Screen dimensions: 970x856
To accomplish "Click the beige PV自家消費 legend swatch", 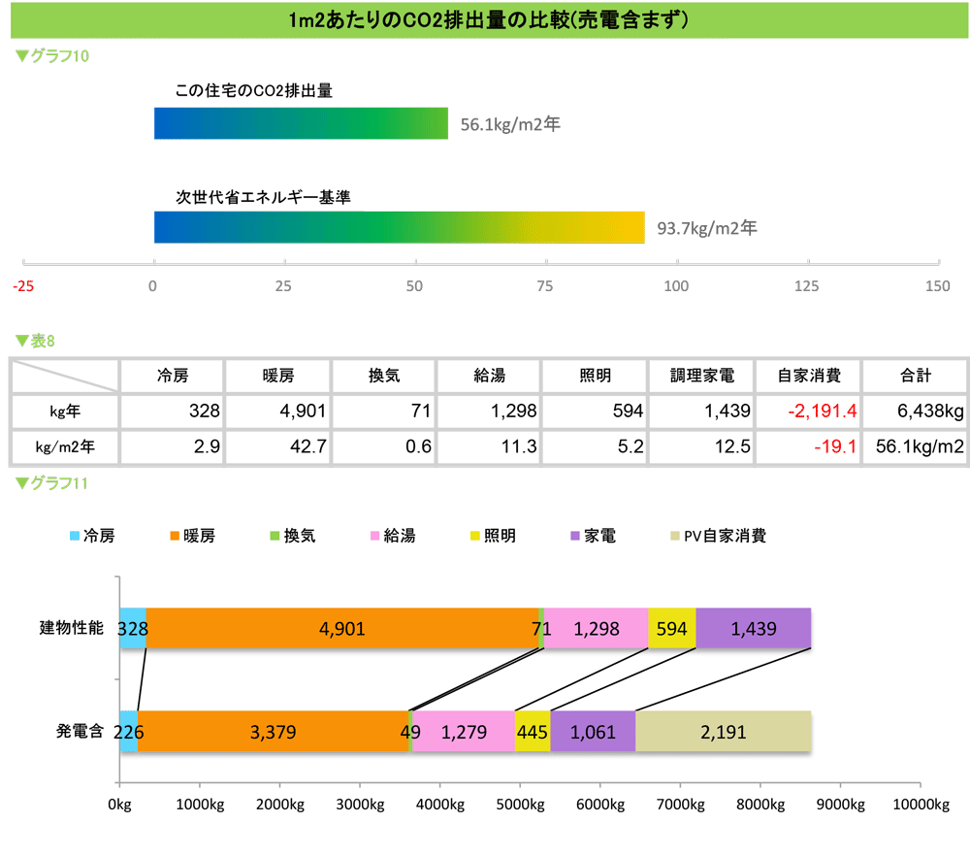I will (x=675, y=536).
